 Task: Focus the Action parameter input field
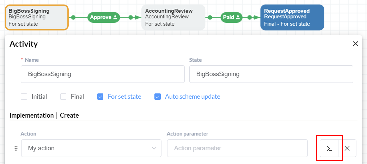click(x=237, y=148)
